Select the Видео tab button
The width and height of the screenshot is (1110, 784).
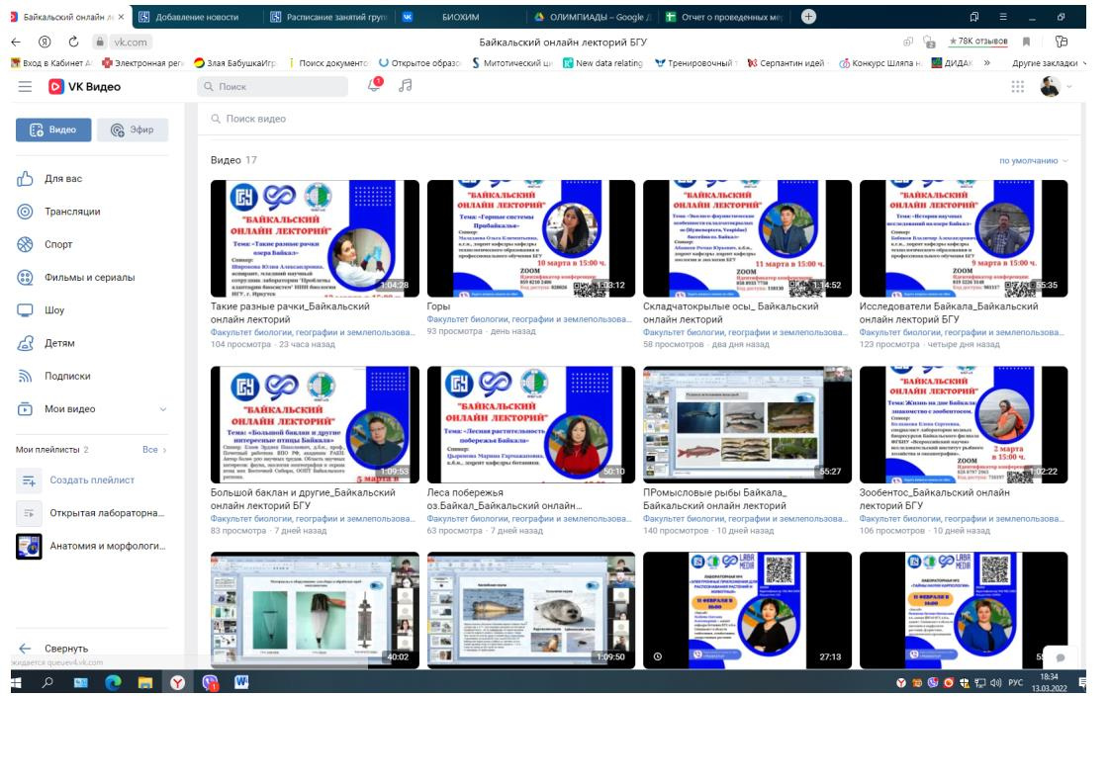tap(54, 131)
